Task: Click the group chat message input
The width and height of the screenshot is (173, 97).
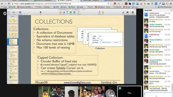Action: point(158,95)
